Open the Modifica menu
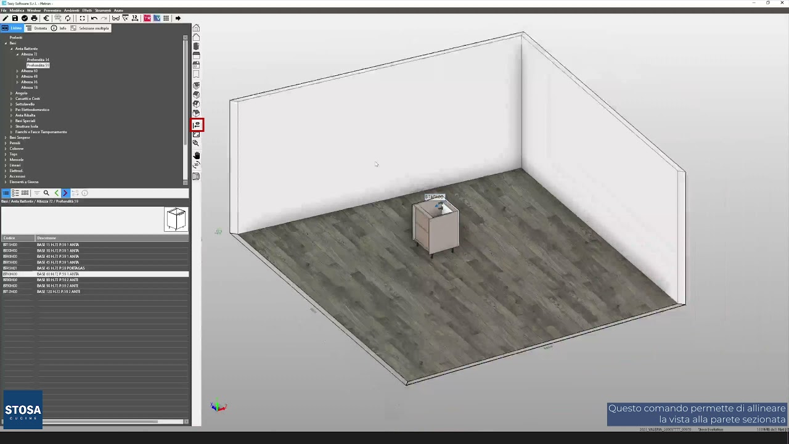This screenshot has width=789, height=444. (17, 10)
